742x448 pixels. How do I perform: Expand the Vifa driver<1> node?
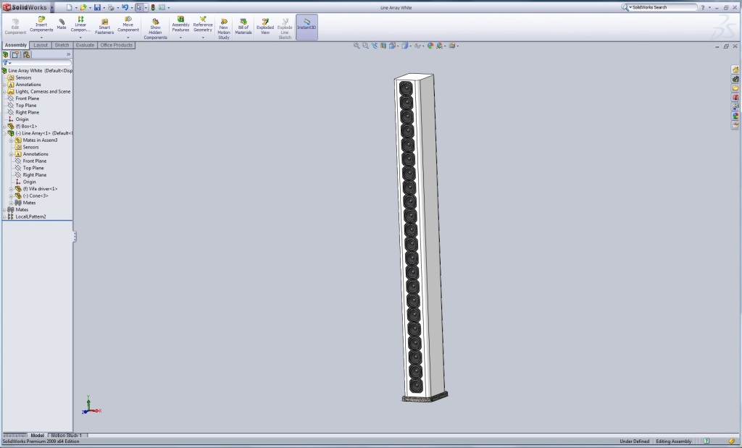12,189
